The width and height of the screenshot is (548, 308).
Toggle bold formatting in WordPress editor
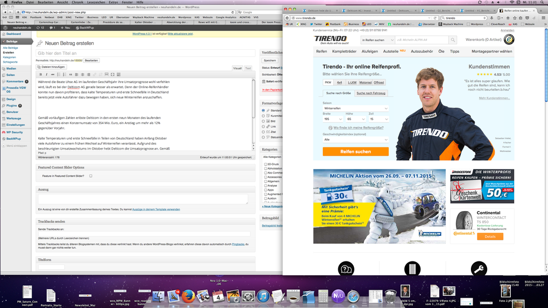[x=40, y=74]
